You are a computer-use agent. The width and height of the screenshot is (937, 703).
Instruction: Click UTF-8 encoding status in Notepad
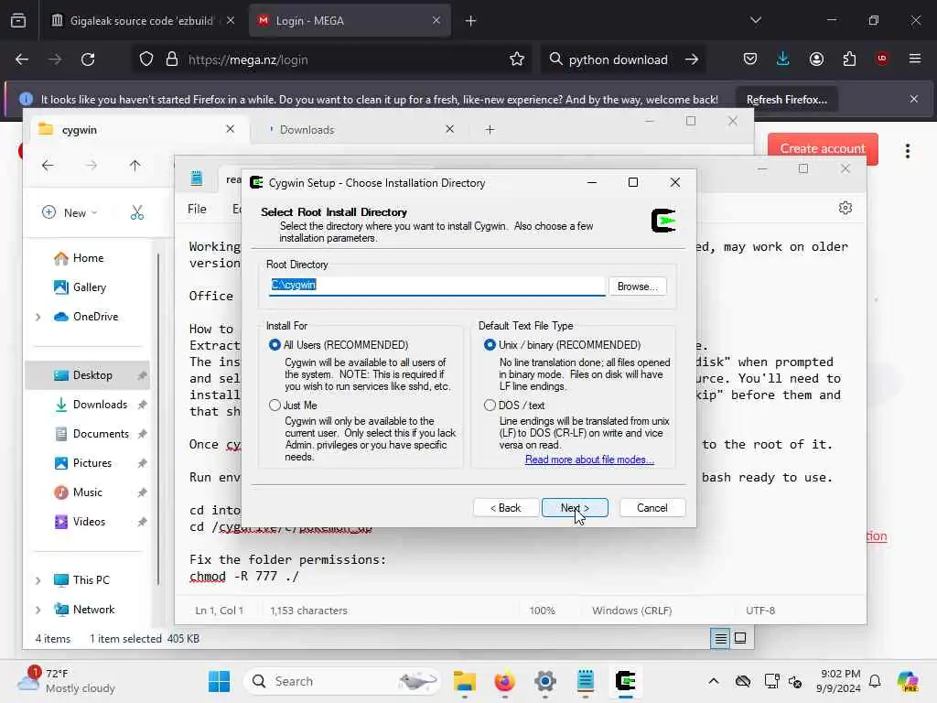pos(760,611)
